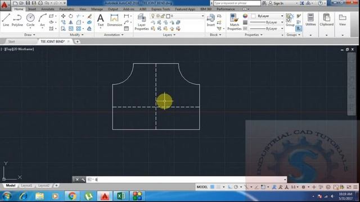This screenshot has height=202, width=360.
Task: Select the Copy tool in the Modify panel
Action: (63, 22)
